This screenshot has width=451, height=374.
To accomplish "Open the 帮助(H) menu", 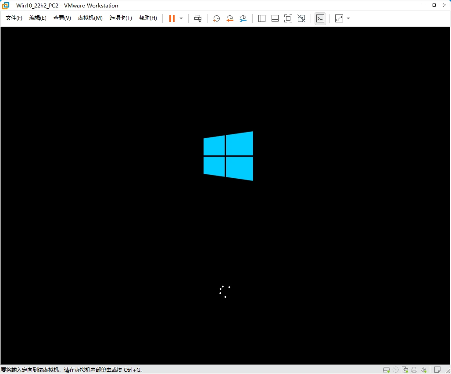I will (x=148, y=18).
